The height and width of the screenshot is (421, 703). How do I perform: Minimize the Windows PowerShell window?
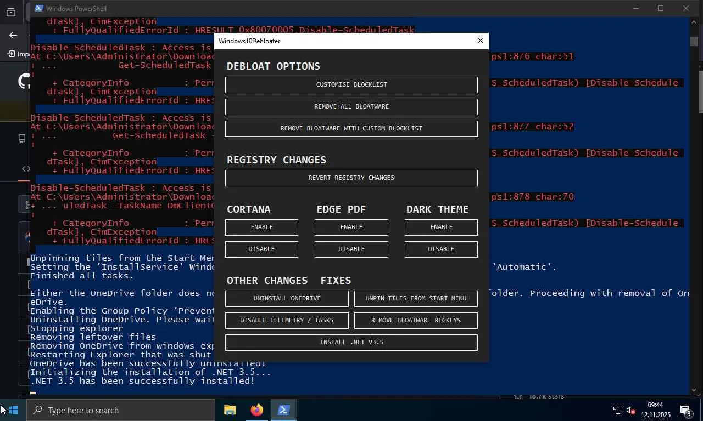(x=636, y=8)
